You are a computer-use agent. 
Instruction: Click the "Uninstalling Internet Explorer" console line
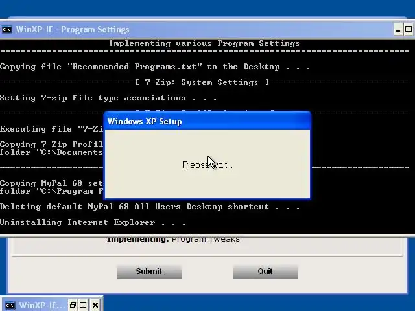coord(93,222)
